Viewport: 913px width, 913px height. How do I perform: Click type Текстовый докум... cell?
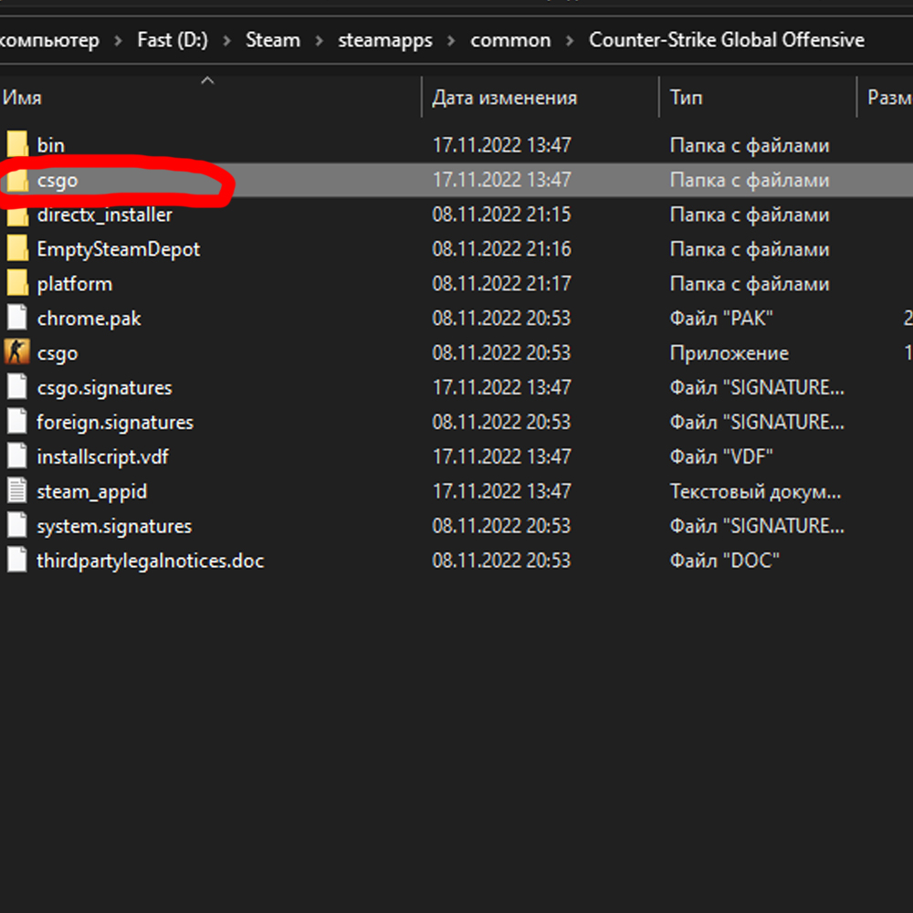755,491
